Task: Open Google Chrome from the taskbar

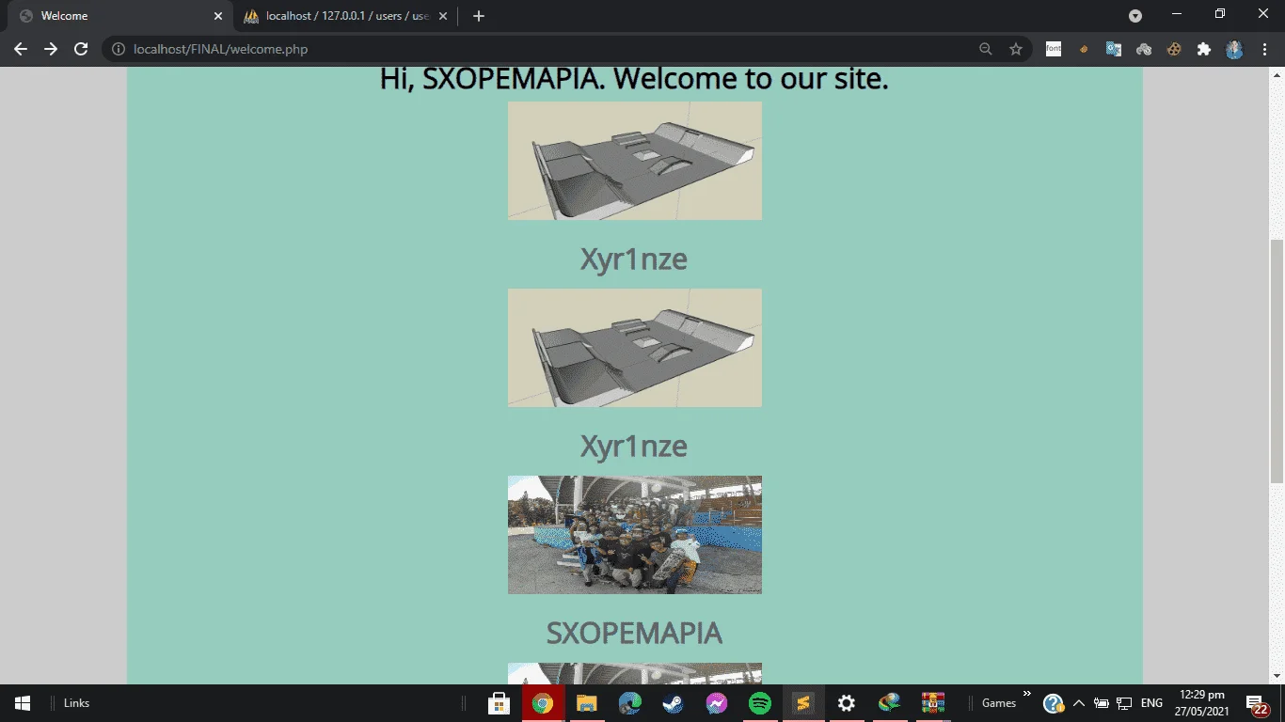Action: [543, 703]
